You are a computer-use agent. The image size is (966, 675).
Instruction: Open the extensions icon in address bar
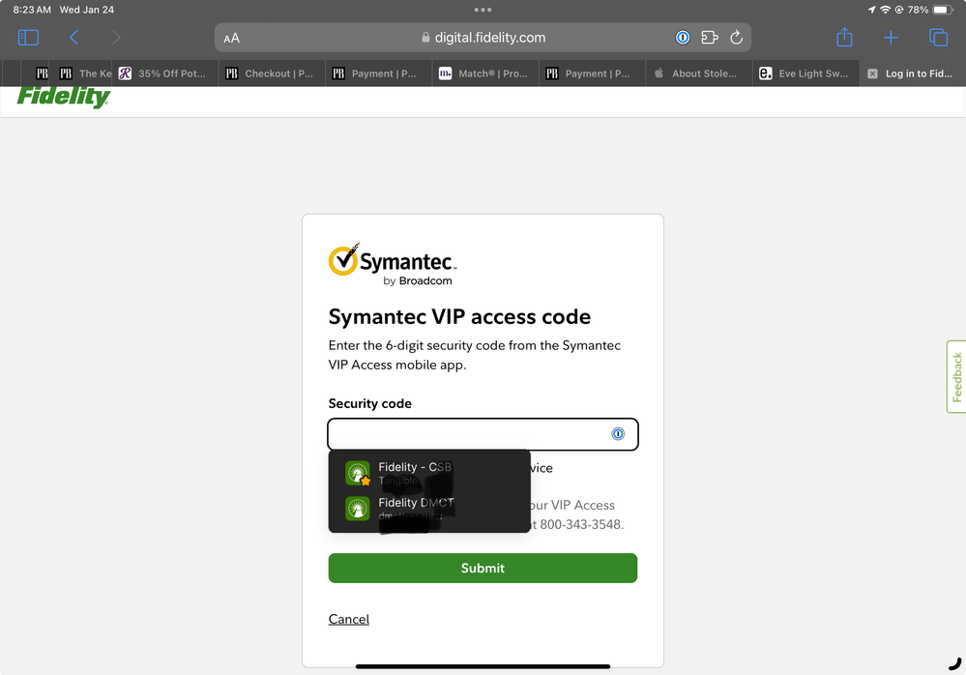pos(710,38)
